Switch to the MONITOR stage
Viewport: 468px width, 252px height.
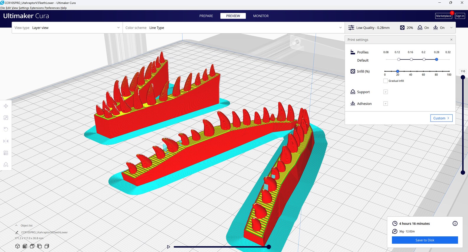(x=261, y=16)
